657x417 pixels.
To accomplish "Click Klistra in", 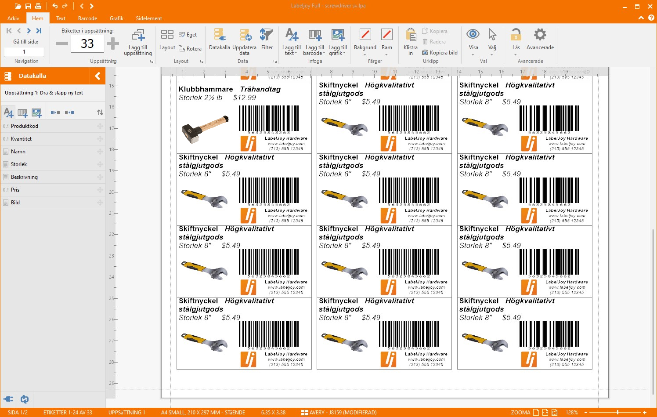I will click(x=411, y=42).
